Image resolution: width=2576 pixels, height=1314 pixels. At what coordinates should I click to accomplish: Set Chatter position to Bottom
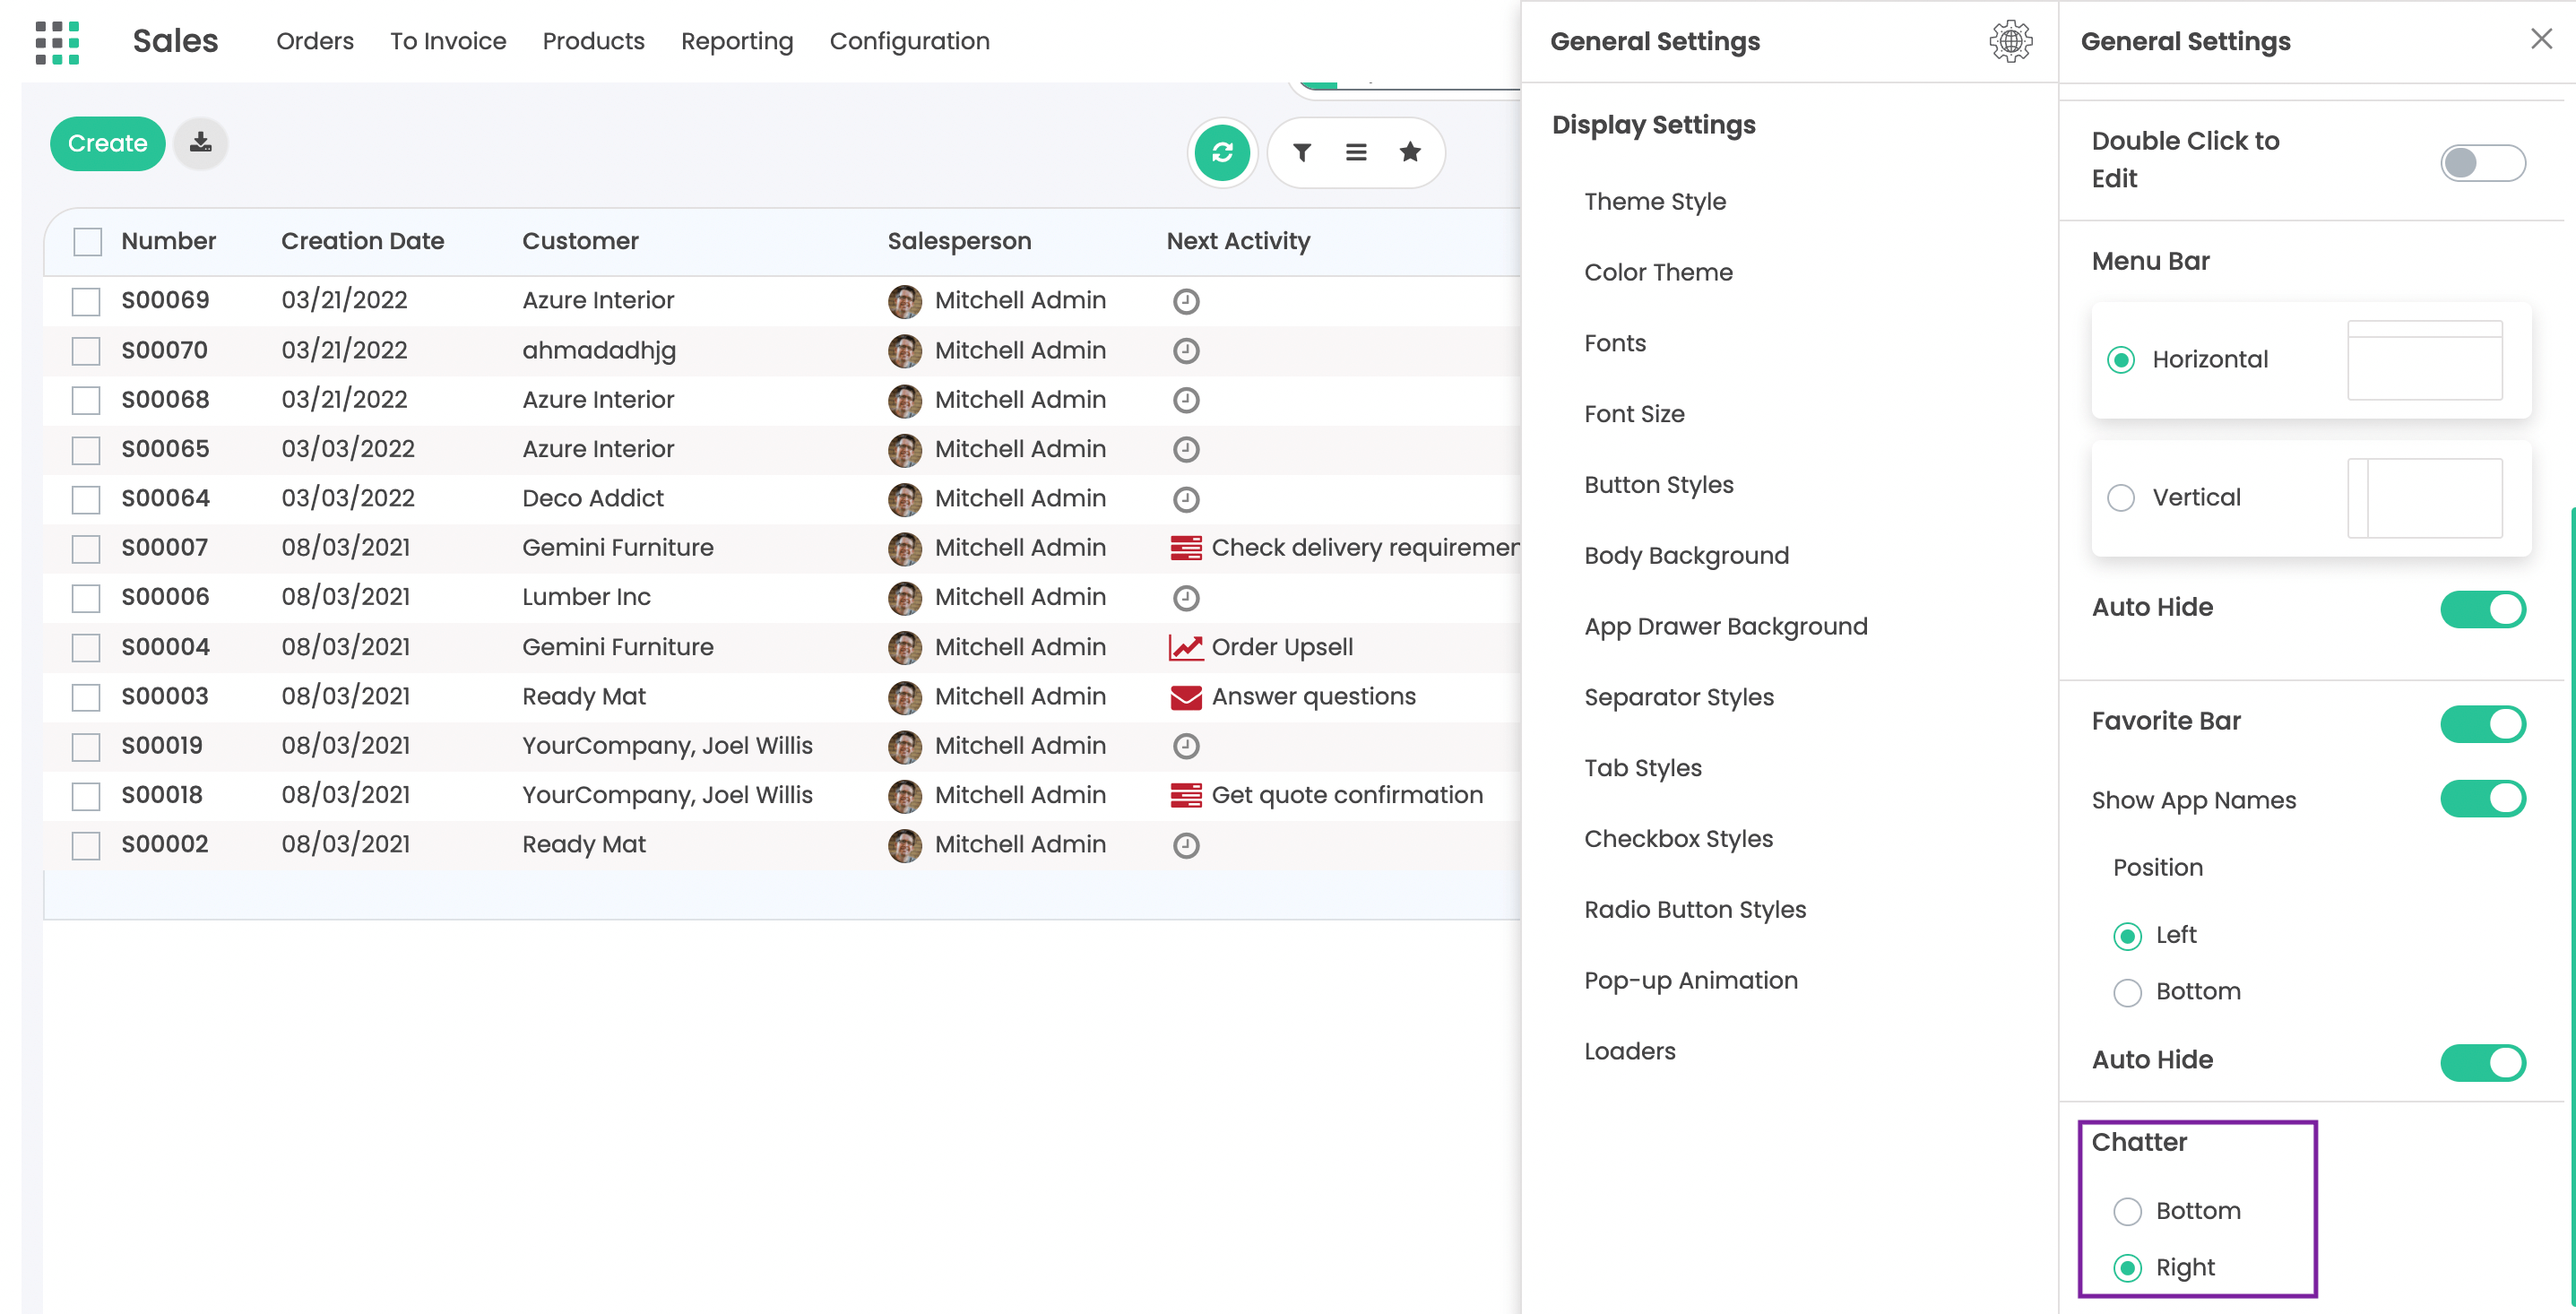point(2126,1211)
